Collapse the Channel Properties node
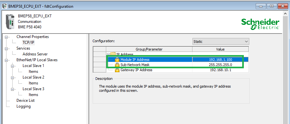Screen dimensions: 290x124 6,37
